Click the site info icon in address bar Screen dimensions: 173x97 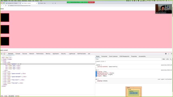pos(8,5)
